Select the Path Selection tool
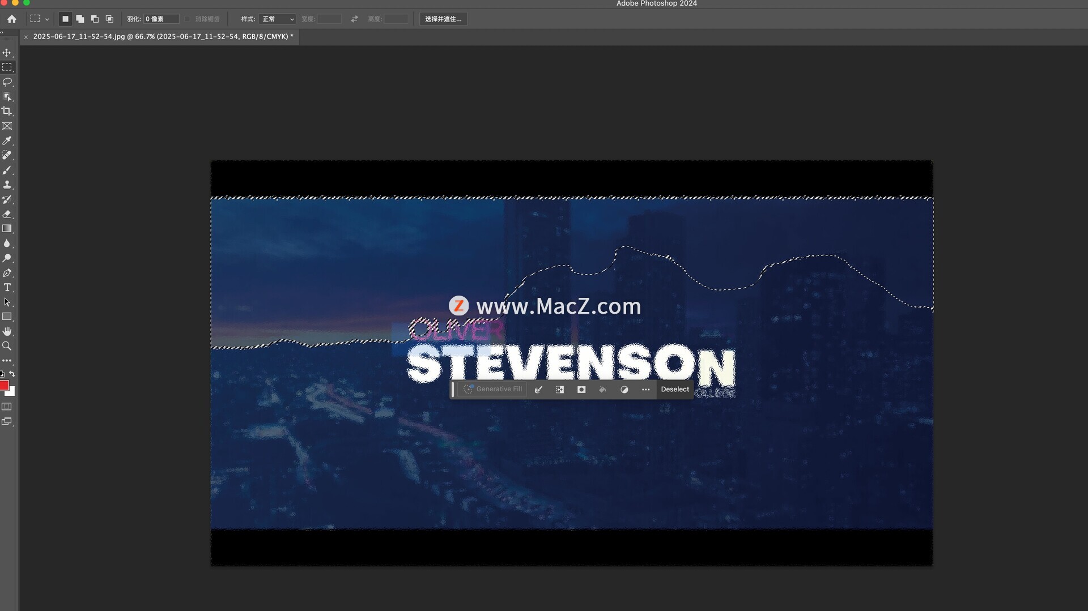Image resolution: width=1088 pixels, height=611 pixels. click(x=7, y=302)
